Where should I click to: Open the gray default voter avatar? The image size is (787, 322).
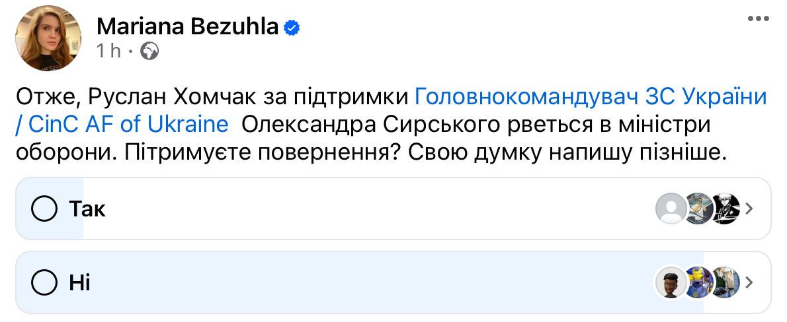click(x=671, y=209)
